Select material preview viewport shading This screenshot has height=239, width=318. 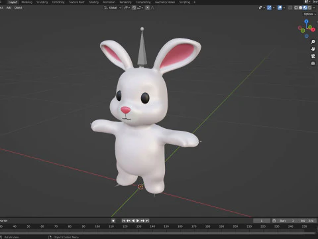coord(305,8)
